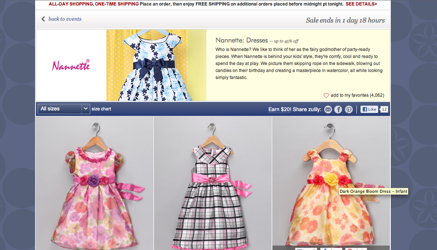The image size is (437, 250).
Task: Click the Nannette brand logo
Action: point(71,65)
